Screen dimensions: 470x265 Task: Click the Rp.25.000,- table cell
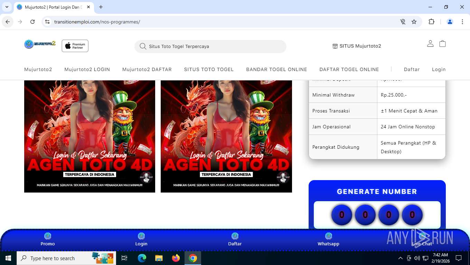pos(411,95)
